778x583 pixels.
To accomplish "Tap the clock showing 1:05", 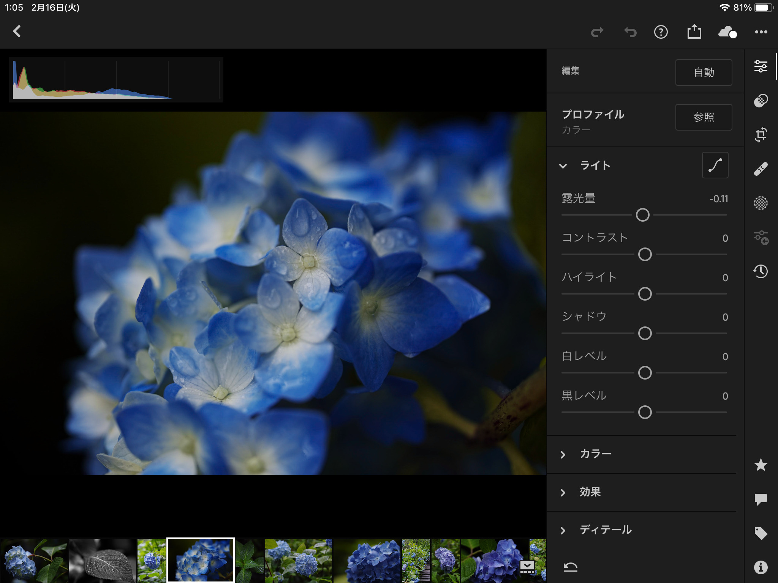I will click(x=14, y=8).
